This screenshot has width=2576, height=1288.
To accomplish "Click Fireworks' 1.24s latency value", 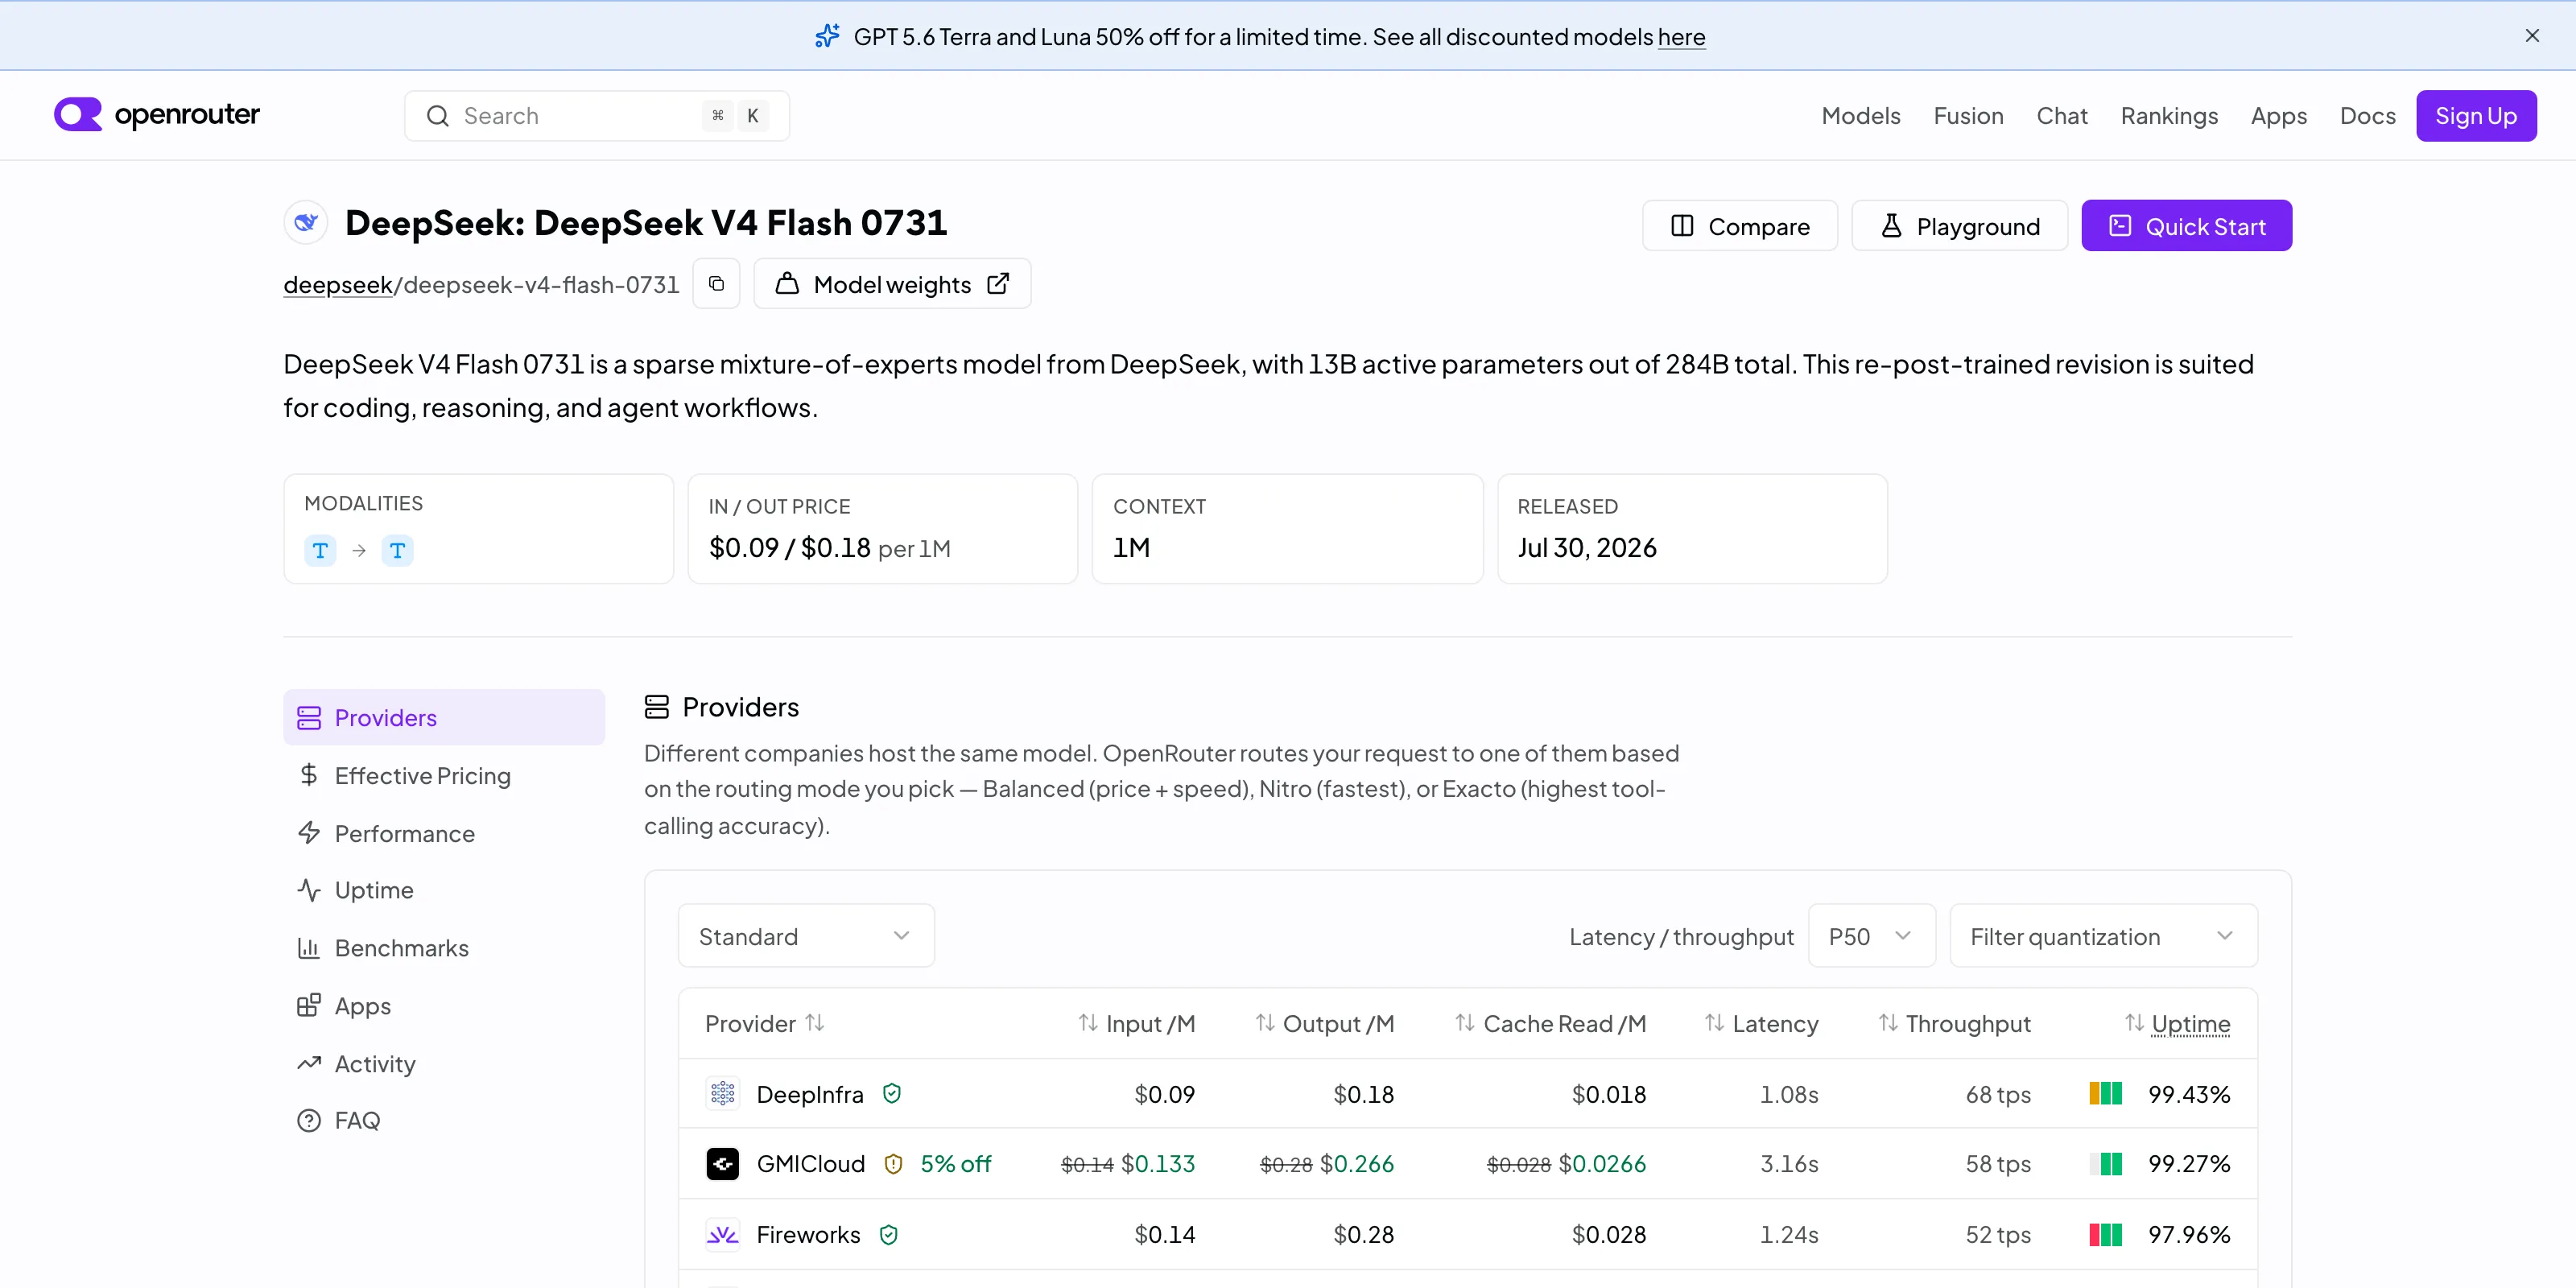I will coord(1789,1235).
